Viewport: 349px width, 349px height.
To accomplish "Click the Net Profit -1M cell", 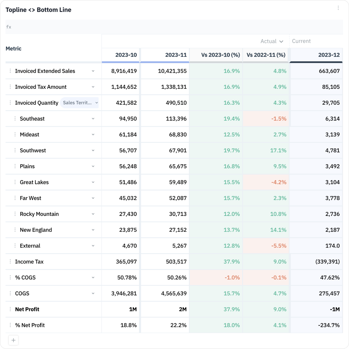I will coord(316,309).
